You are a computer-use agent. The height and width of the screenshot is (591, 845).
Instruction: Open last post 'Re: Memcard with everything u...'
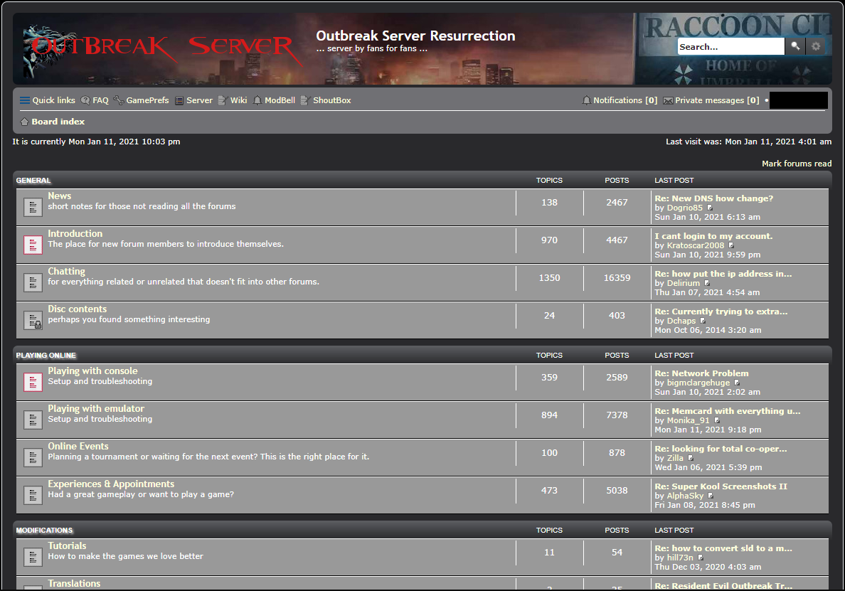[x=728, y=412]
